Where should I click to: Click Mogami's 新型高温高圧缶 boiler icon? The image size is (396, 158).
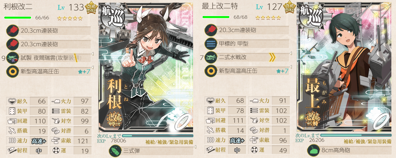[211, 71]
